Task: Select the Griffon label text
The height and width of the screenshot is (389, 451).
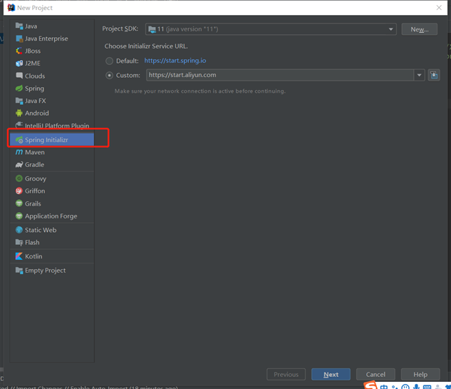Action: 35,191
